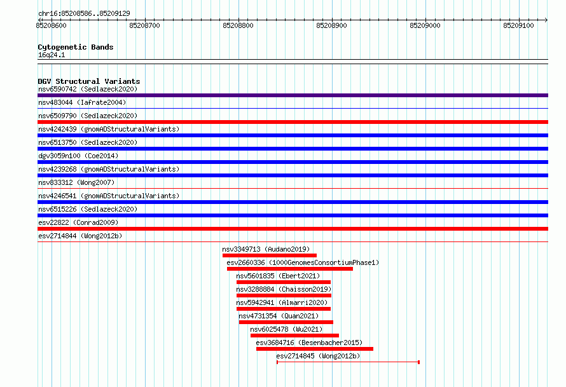The height and width of the screenshot is (387, 566).
Task: Click the red esv2660336 variant bar
Action: [290, 269]
